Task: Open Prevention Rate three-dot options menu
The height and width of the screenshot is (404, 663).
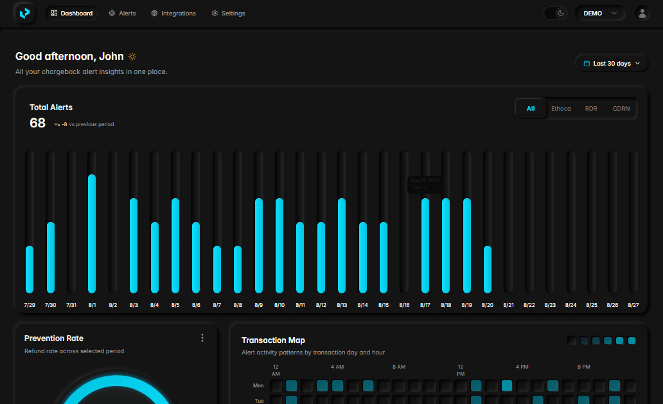Action: coord(202,338)
